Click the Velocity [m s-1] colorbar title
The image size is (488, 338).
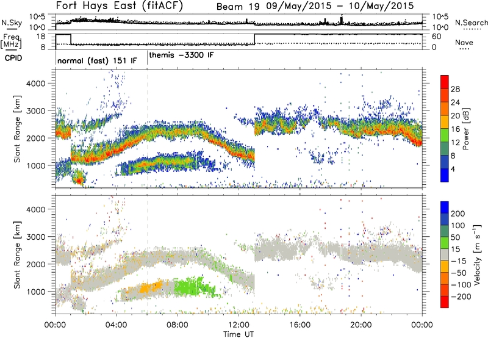pyautogui.click(x=476, y=254)
